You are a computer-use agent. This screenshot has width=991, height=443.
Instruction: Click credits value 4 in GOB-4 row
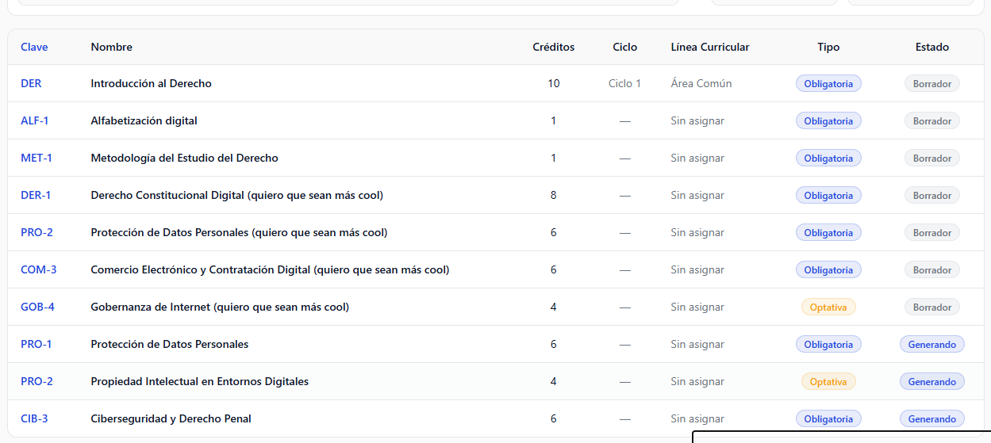[x=554, y=307]
